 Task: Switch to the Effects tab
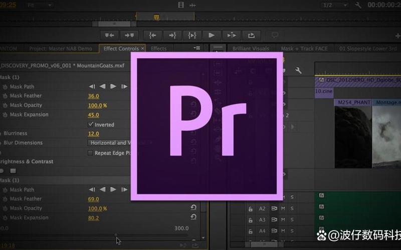[x=158, y=48]
